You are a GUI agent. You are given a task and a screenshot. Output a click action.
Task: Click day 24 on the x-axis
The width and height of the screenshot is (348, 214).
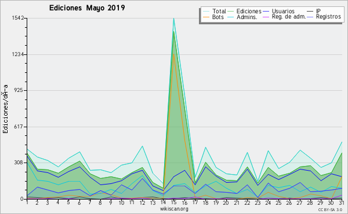268,202
